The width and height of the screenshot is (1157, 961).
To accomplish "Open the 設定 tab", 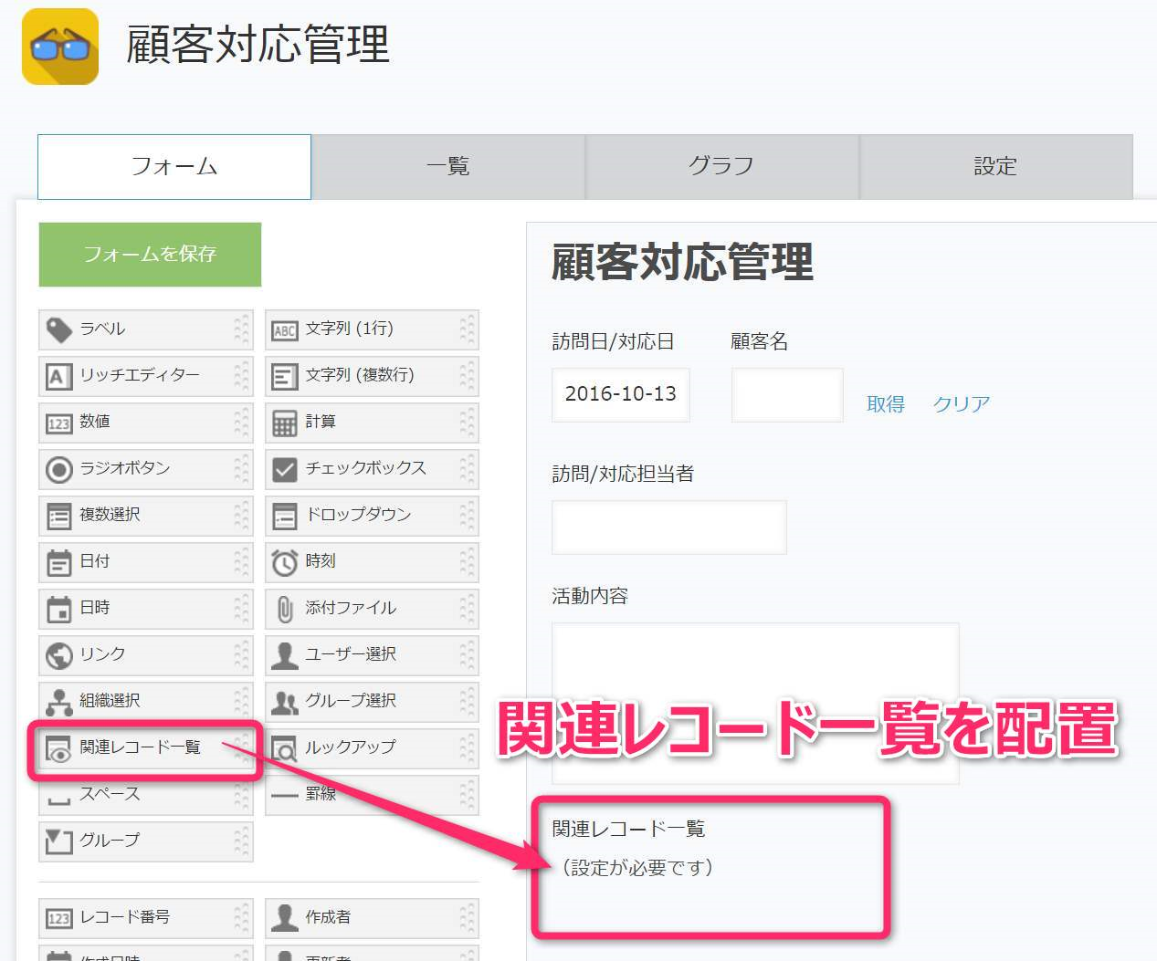I will 996,167.
